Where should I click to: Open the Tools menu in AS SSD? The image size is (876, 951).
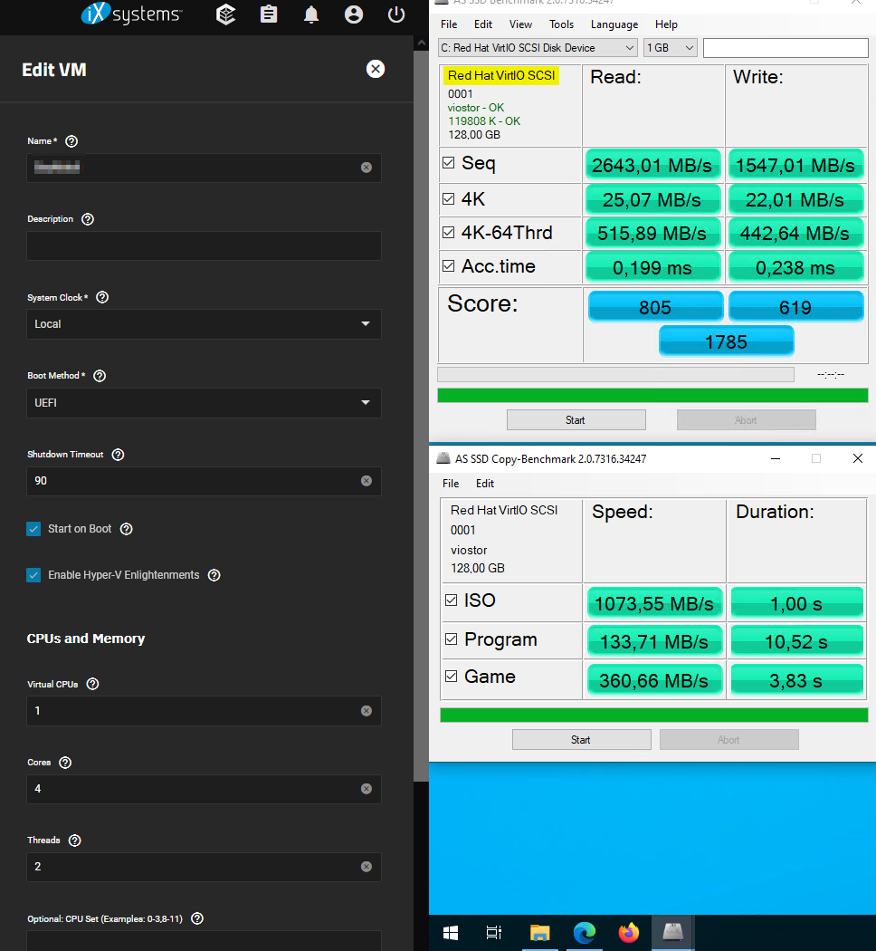pyautogui.click(x=561, y=24)
